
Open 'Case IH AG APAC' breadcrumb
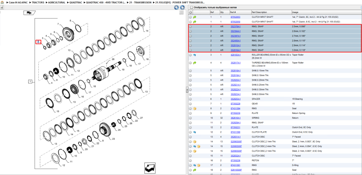(18, 3)
